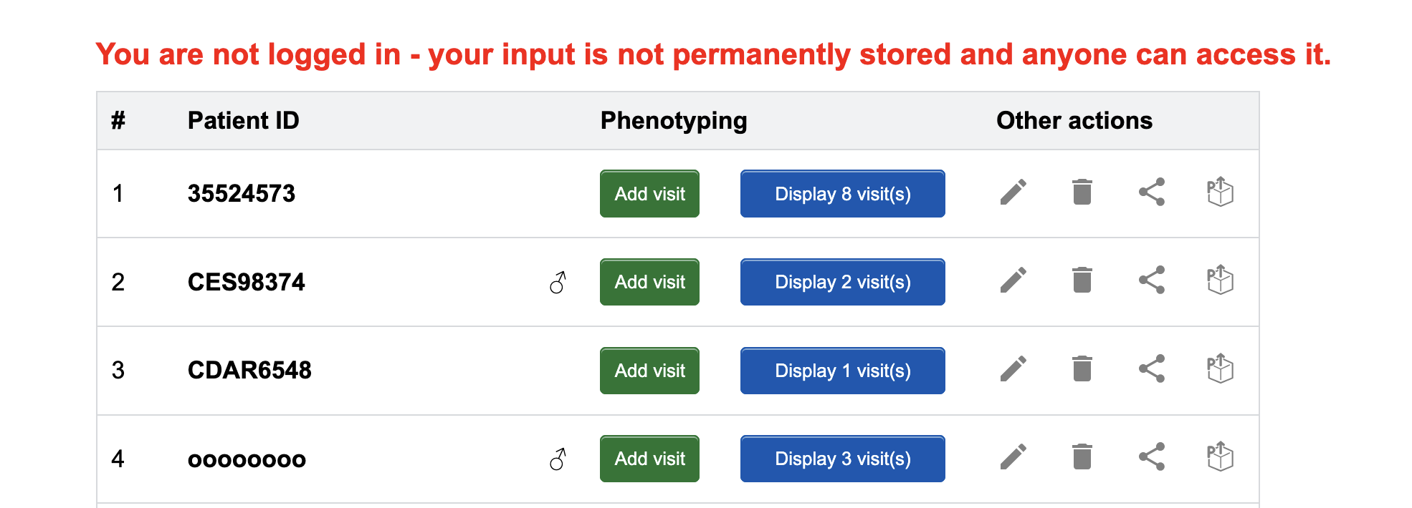
Task: Add a visit for patient 35524573
Action: click(x=649, y=193)
